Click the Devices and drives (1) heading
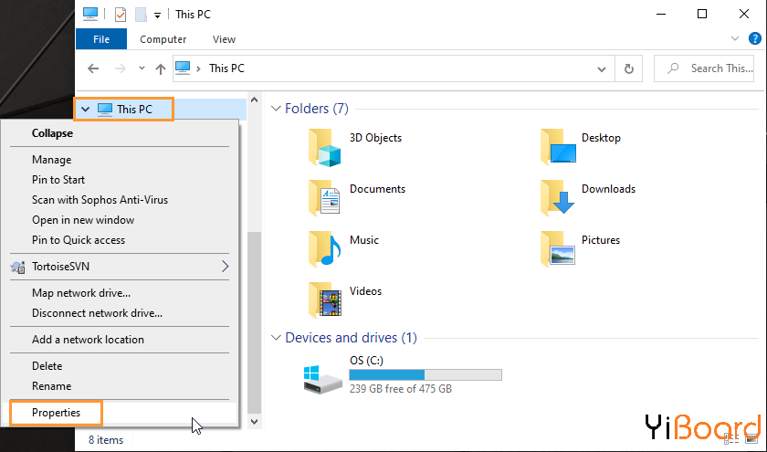Viewport: 767px width, 452px height. pos(351,338)
